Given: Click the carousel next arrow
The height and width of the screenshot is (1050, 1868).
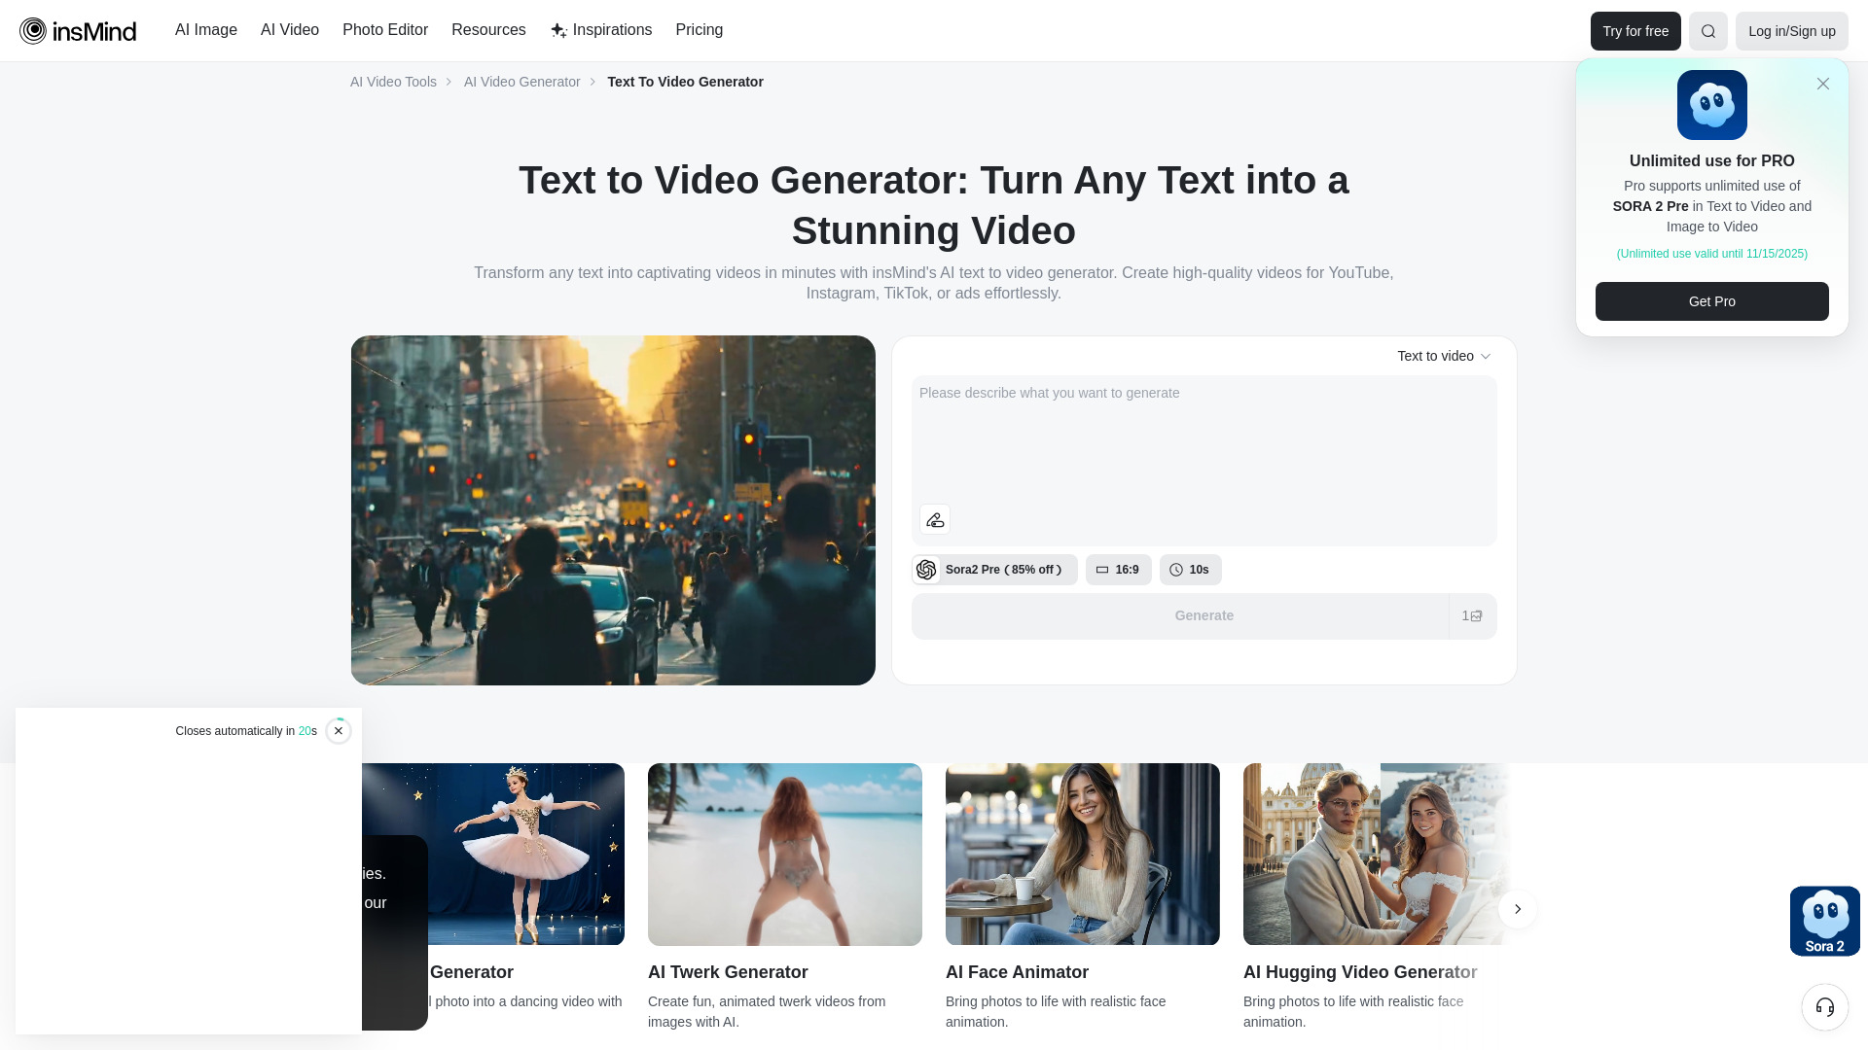Looking at the screenshot, I should click(x=1517, y=909).
